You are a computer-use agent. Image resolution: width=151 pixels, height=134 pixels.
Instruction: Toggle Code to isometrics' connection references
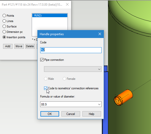46,88
